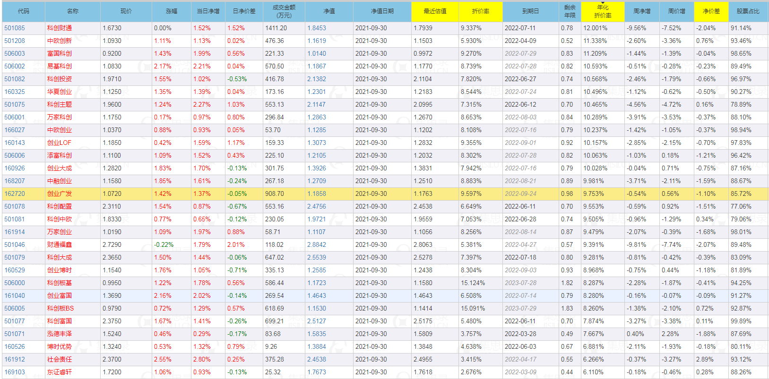Click the 涨幅 column header
Image resolution: width=769 pixels, height=379 pixels.
[171, 11]
